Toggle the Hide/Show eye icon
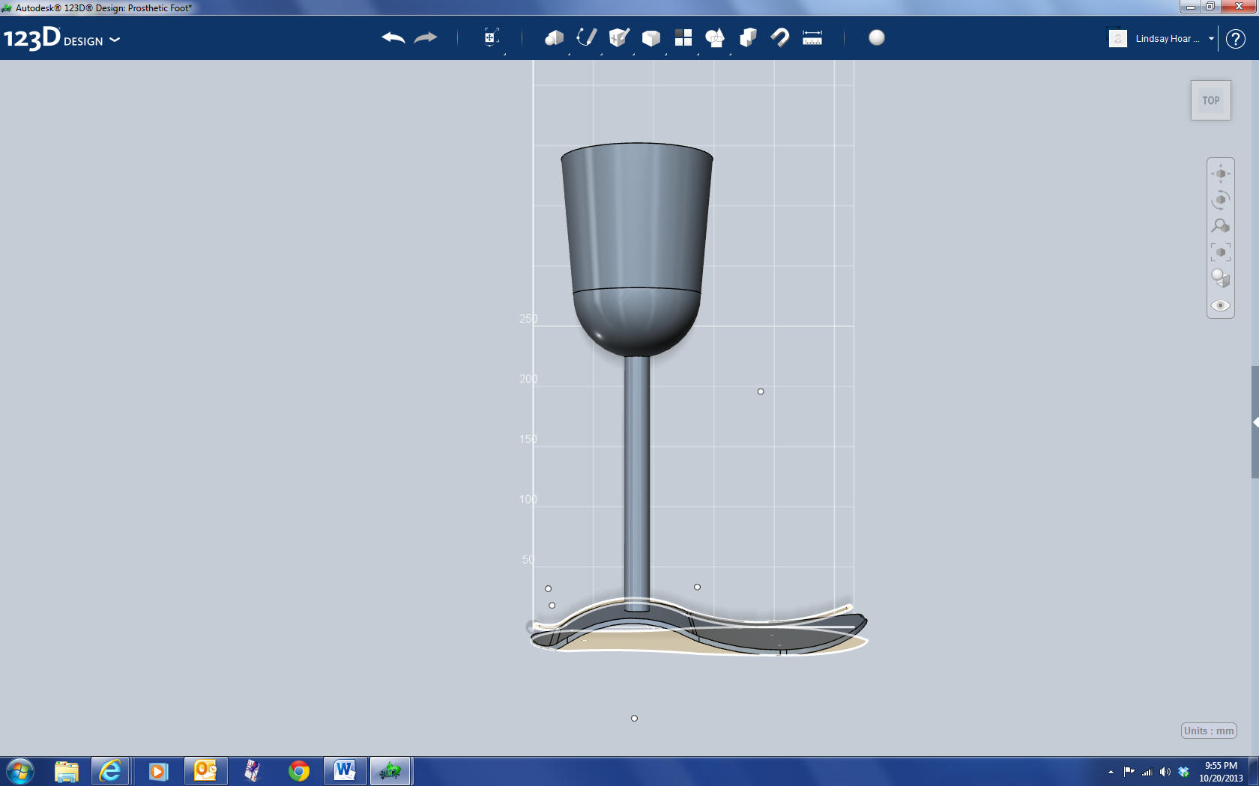Screen dimensions: 1259x786 (1220, 305)
